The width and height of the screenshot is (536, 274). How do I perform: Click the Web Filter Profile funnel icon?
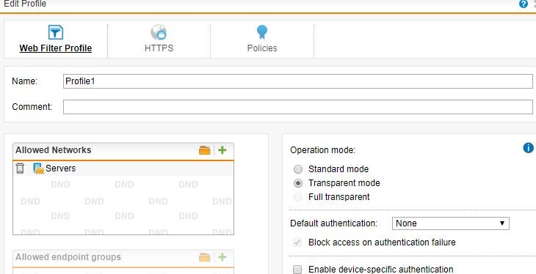point(55,32)
